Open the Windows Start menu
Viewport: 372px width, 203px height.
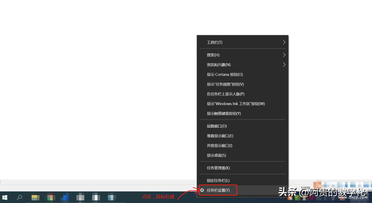pyautogui.click(x=5, y=197)
